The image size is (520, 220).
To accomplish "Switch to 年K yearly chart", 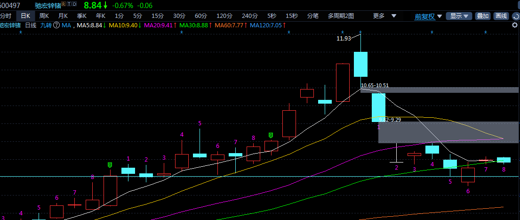I will [x=101, y=16].
